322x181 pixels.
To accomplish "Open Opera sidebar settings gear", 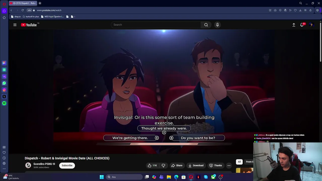I will (x=4, y=163).
